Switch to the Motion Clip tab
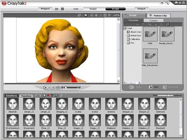The width and height of the screenshot is (187, 140). pyautogui.click(x=159, y=16)
